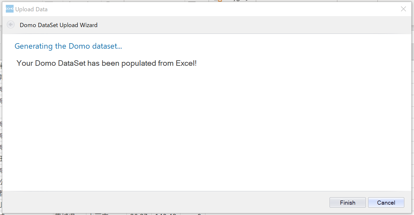This screenshot has width=414, height=215.
Task: Close the Upload Data dialog with X
Action: pos(403,9)
